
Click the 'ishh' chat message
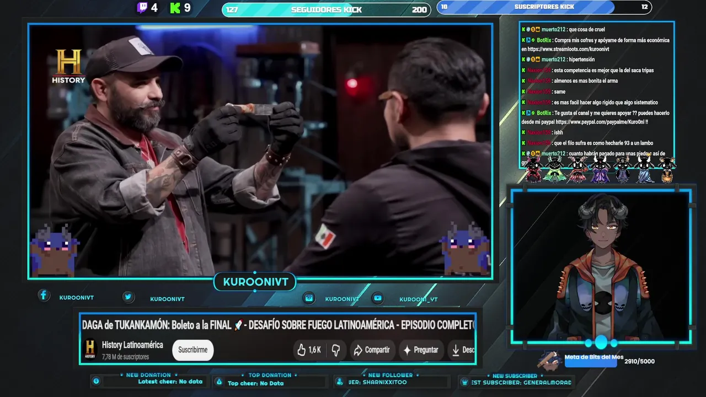(x=559, y=132)
